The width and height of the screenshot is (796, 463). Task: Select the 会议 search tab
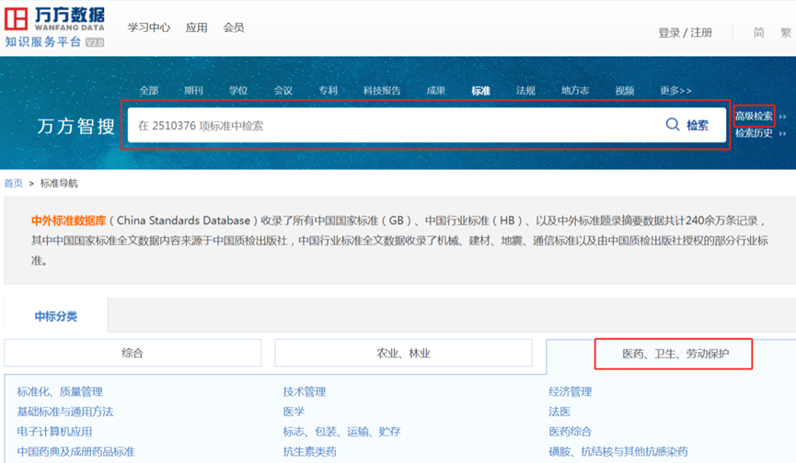(283, 91)
